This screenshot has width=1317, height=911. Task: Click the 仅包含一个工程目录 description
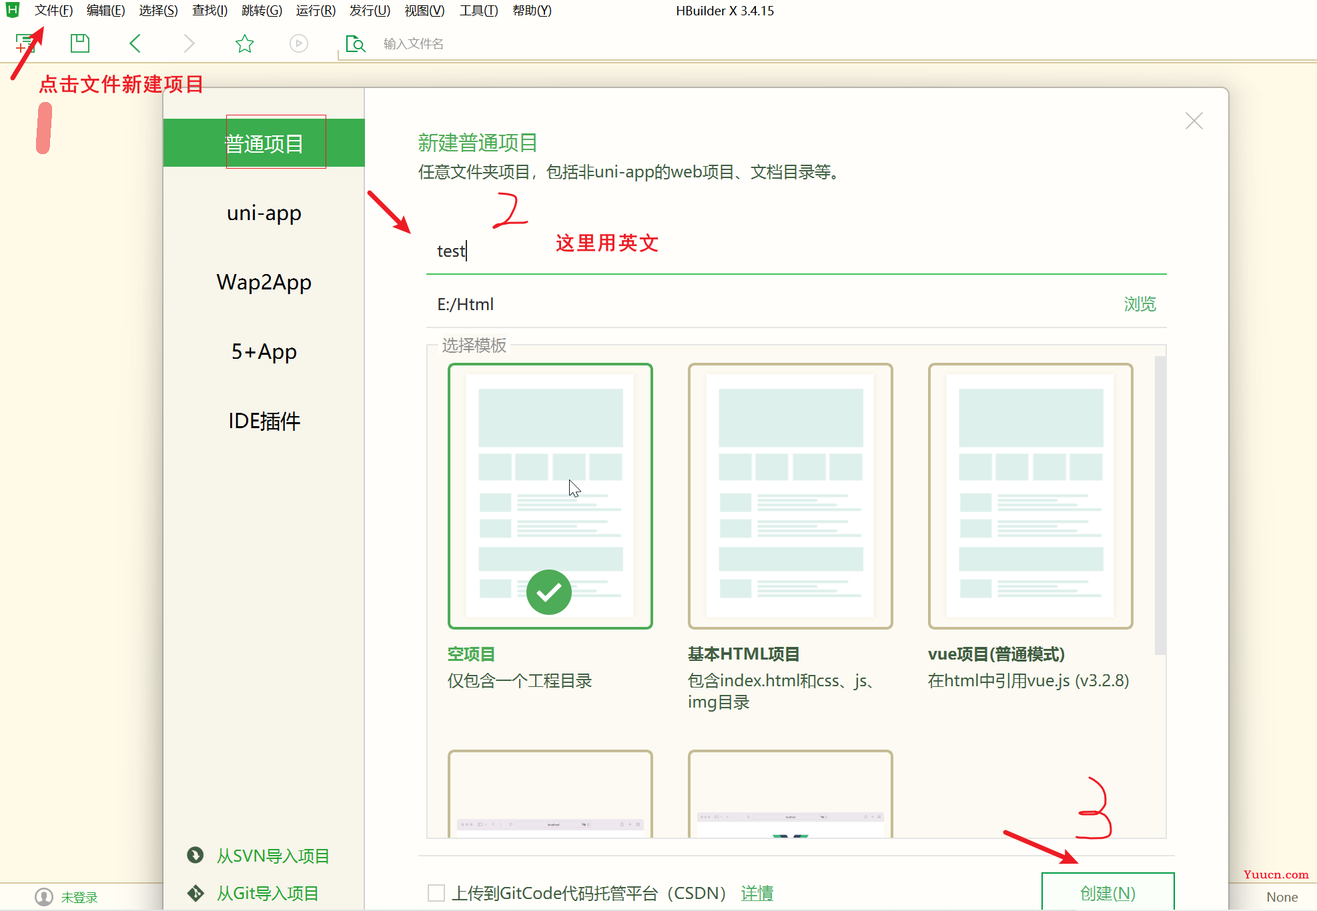(x=520, y=681)
